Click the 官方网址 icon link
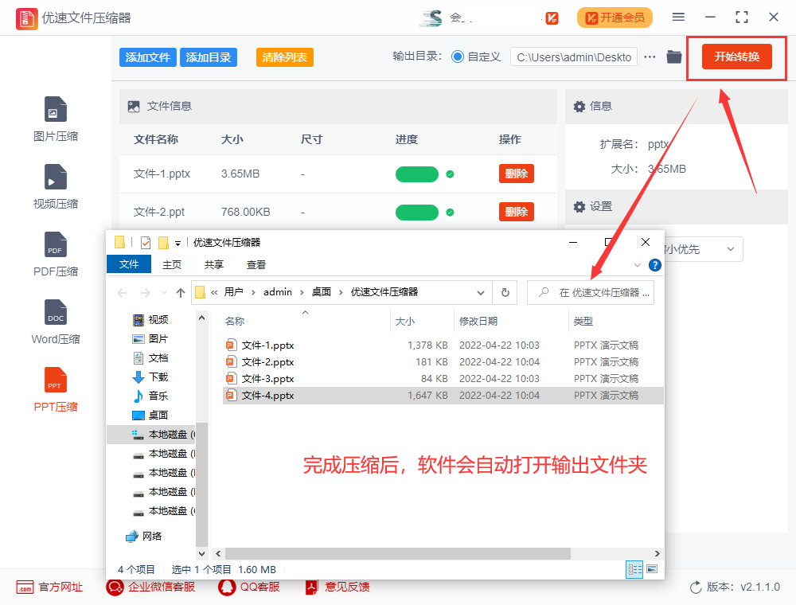 (25, 587)
